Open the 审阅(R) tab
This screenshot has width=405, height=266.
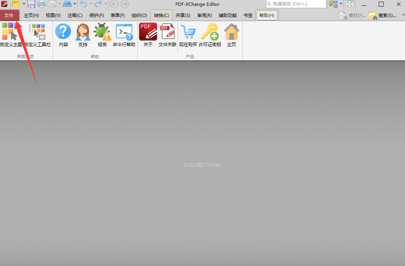pos(205,15)
